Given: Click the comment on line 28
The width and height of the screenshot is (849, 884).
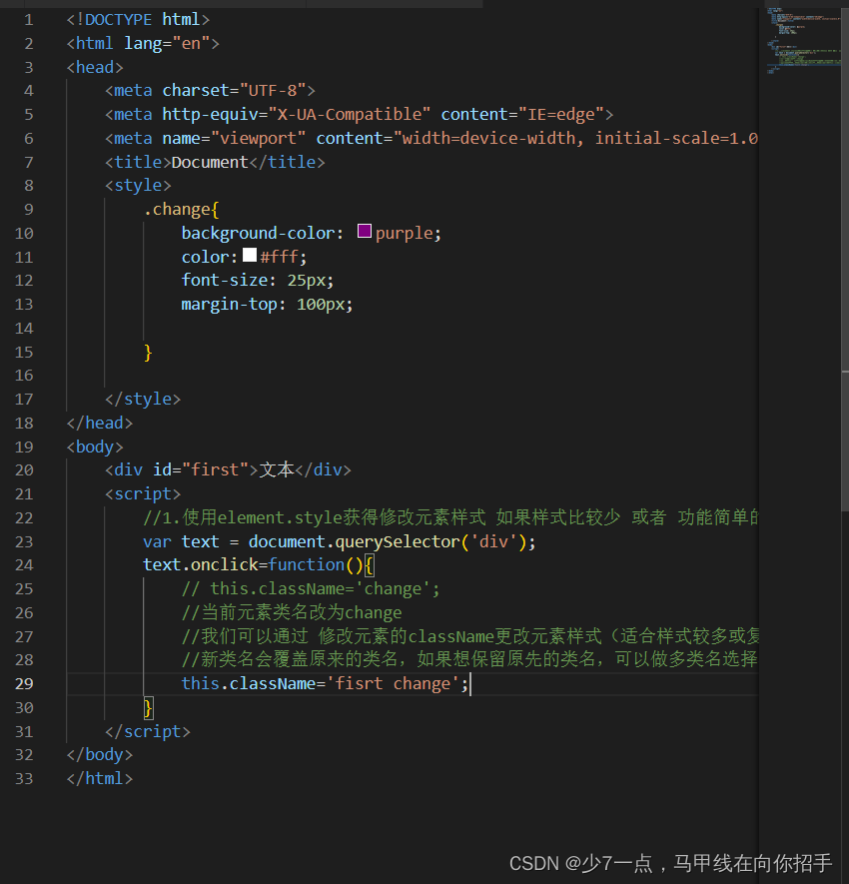Looking at the screenshot, I should [x=469, y=659].
